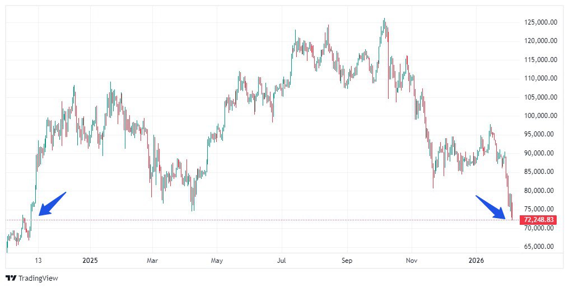
Task: Click the 2025 label on time axis
Action: coord(90,261)
